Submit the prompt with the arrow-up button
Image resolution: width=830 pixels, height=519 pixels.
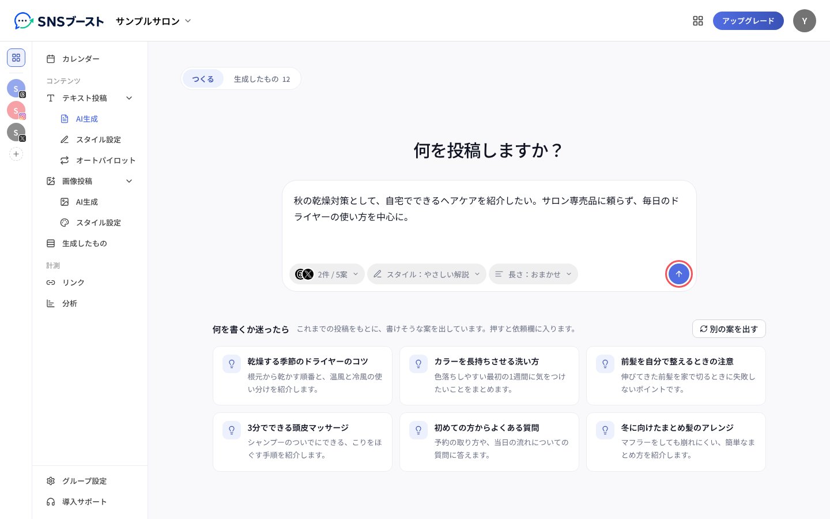(x=678, y=274)
